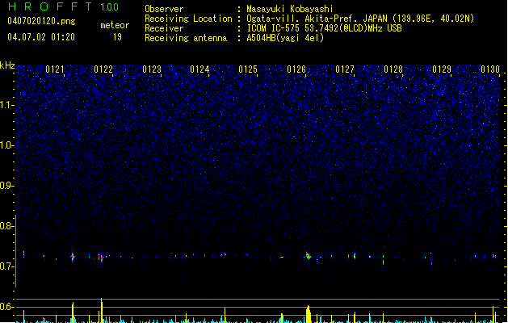This screenshot has height=323, width=508.
Task: Click the 0122 time marker
Action: click(x=103, y=69)
